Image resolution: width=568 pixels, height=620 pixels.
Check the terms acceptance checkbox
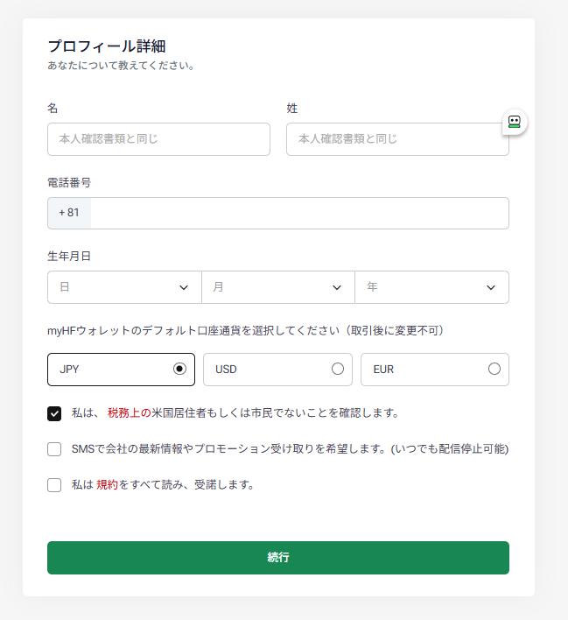pyautogui.click(x=54, y=485)
